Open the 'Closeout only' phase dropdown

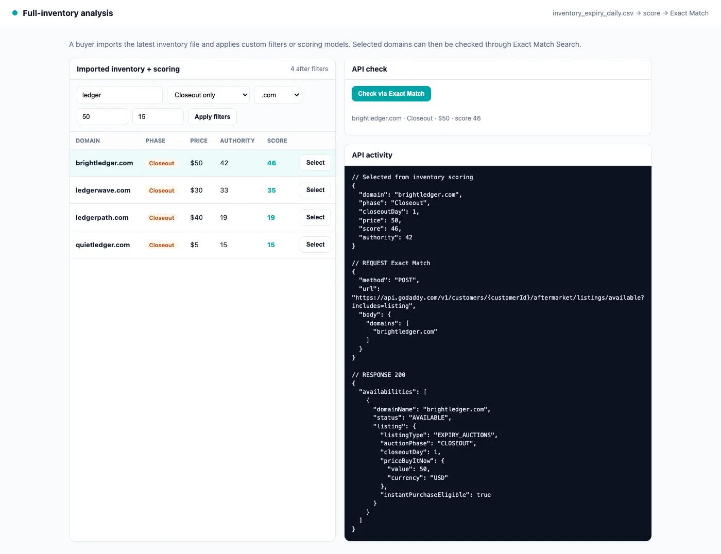point(208,95)
